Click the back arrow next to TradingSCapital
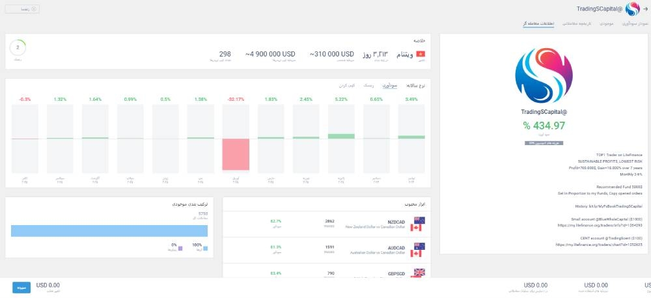This screenshot has width=651, height=298. 644,9
